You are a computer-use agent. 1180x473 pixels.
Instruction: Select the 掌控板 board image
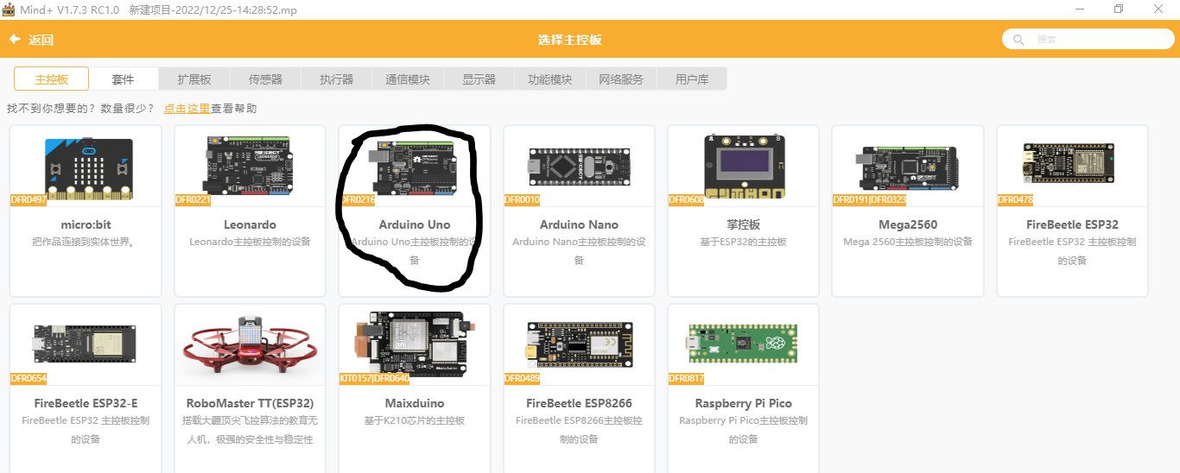(743, 167)
